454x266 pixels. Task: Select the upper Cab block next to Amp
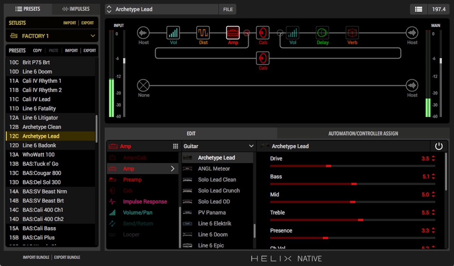click(263, 33)
